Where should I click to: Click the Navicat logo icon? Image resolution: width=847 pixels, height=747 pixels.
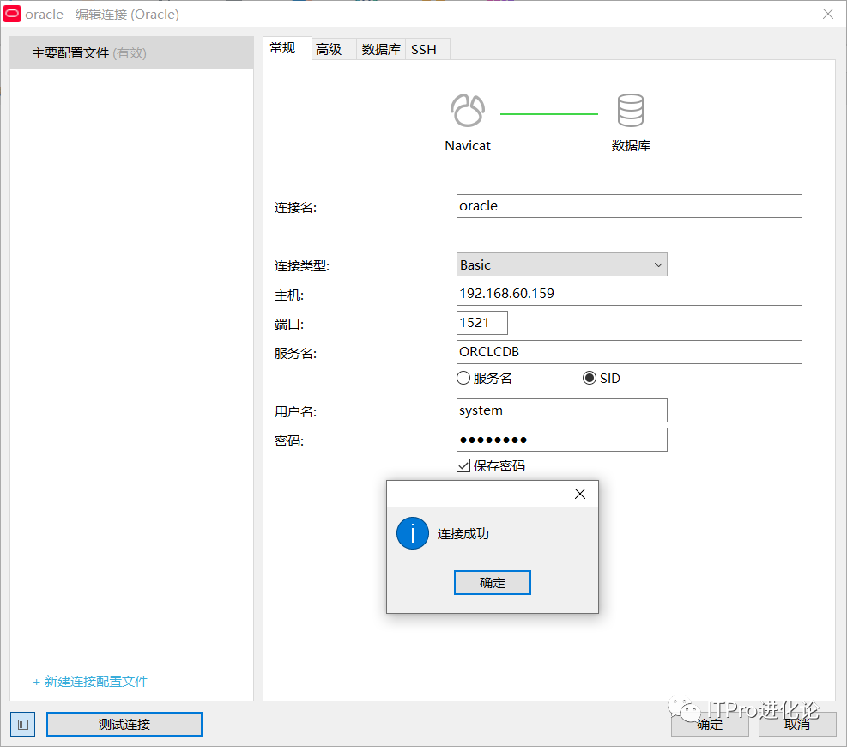(467, 110)
